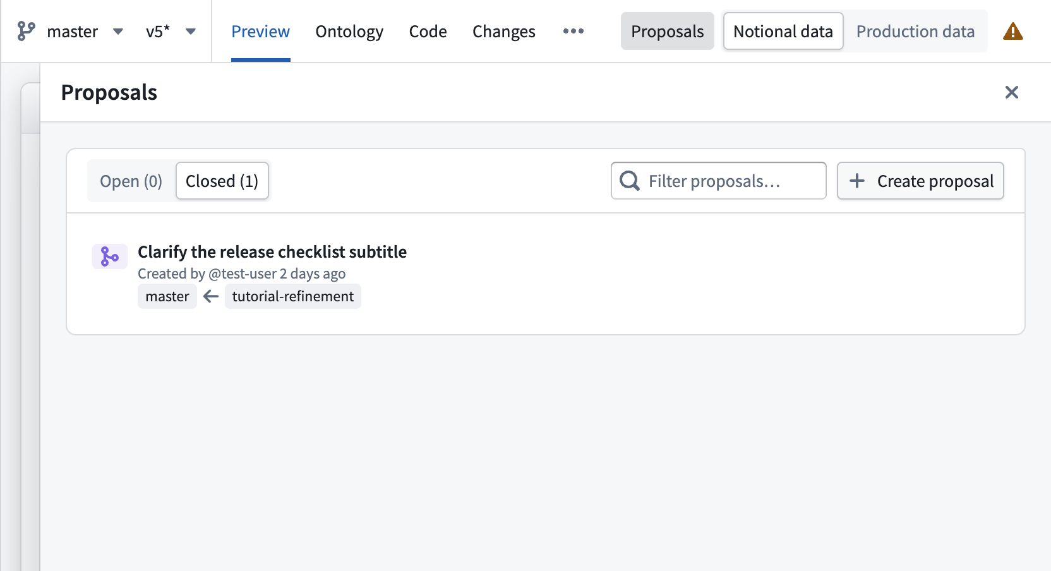Open the master branch dropdown arrow

coord(118,32)
